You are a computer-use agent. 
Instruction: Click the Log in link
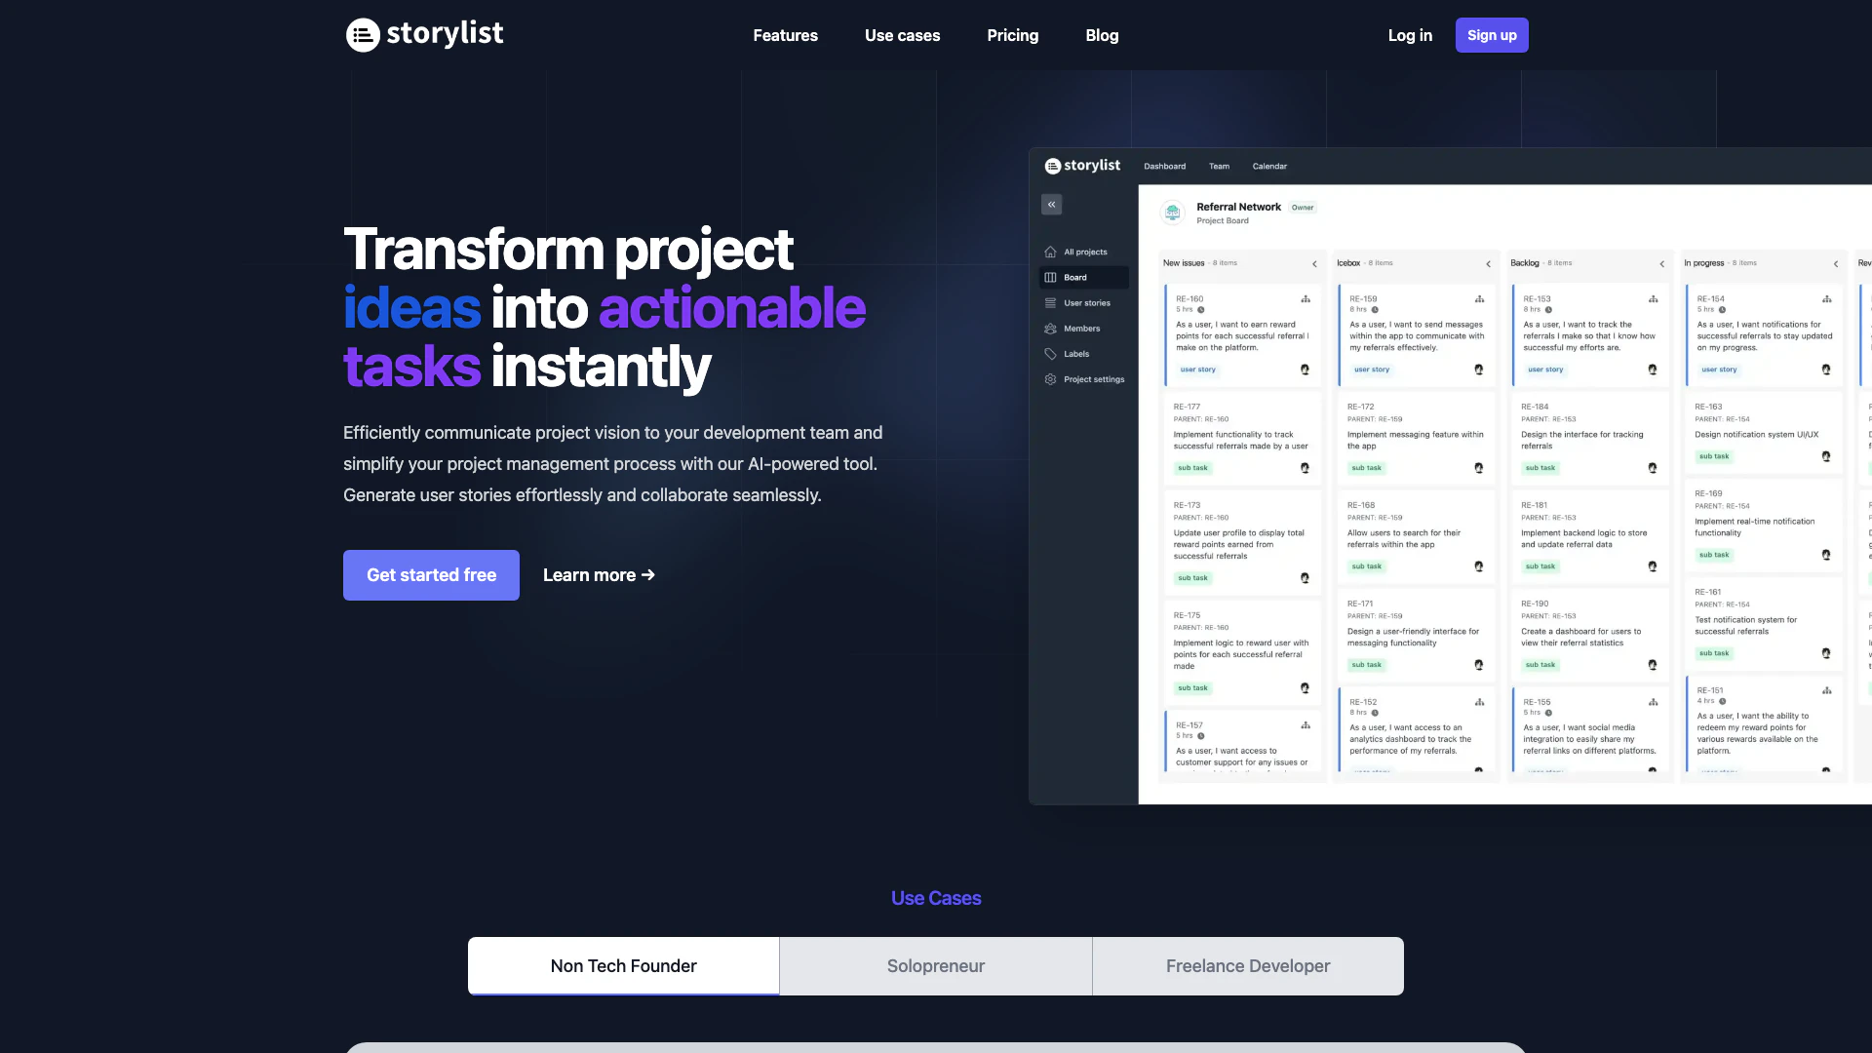pos(1410,35)
